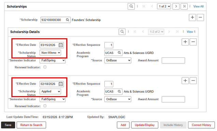The width and height of the screenshot is (217, 131).
Task: Delete the Scholarships row with minus
Action: [200, 17]
